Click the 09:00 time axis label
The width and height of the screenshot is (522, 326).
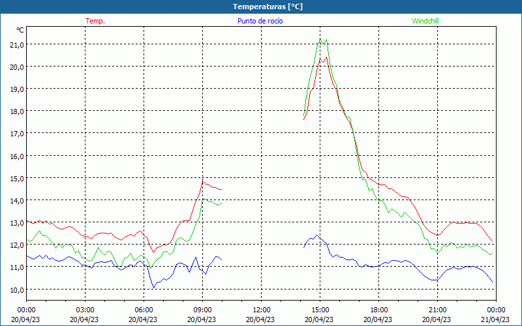click(202, 310)
